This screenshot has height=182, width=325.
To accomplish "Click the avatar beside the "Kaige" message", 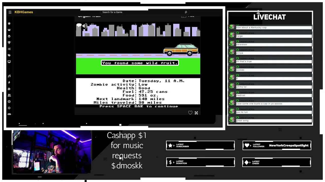I will coord(232,35).
